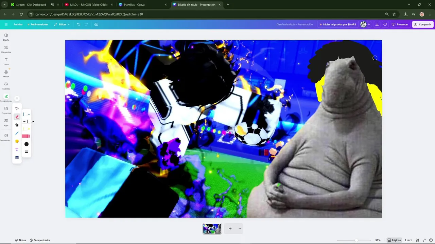Add a new page with plus button
The height and width of the screenshot is (244, 435).
[230, 229]
